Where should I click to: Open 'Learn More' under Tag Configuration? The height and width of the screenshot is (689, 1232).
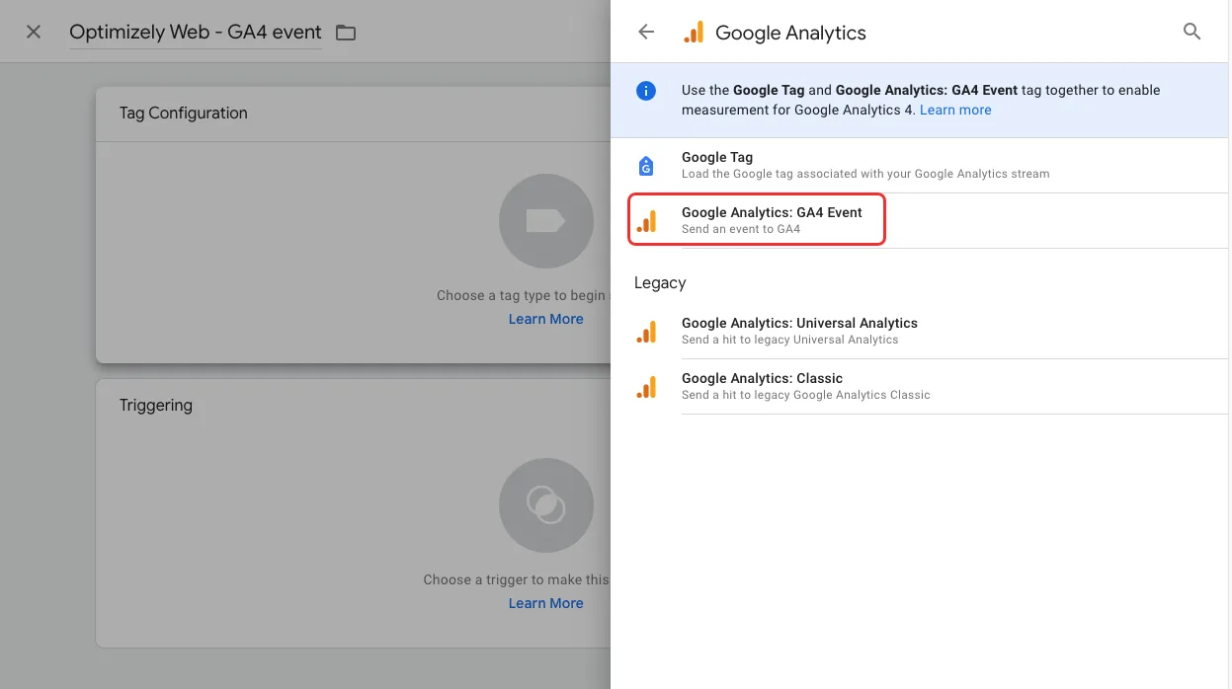coord(546,319)
